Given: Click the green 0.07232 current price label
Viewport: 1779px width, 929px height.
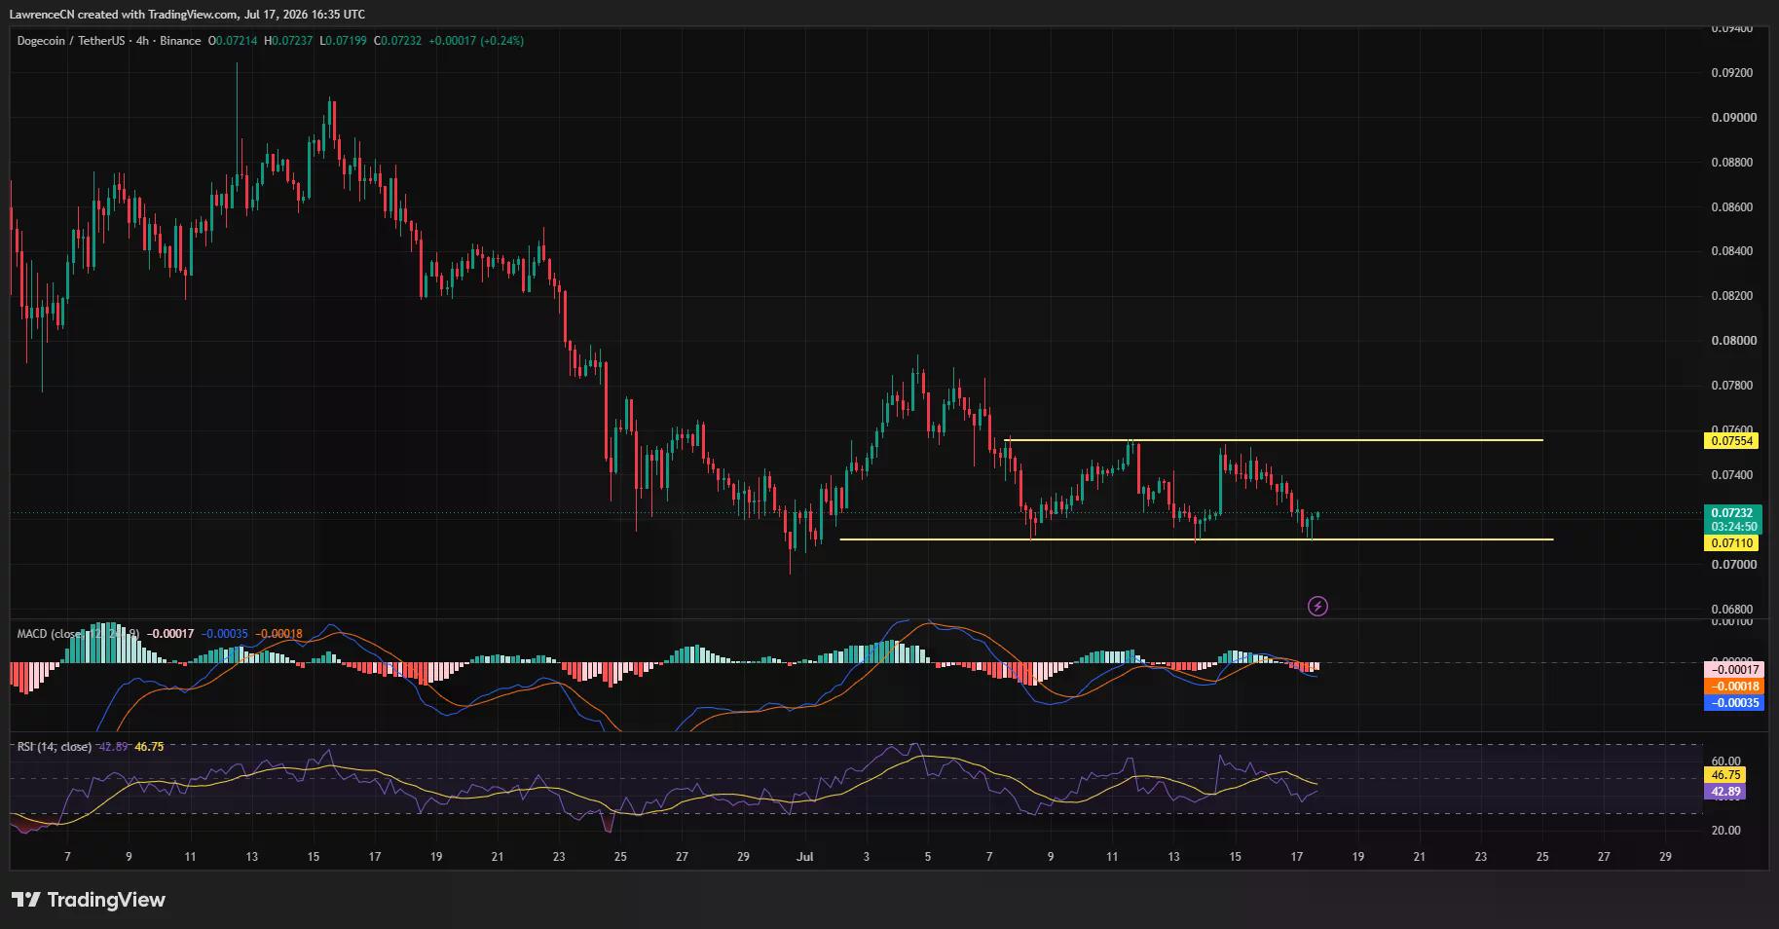Looking at the screenshot, I should coord(1732,512).
